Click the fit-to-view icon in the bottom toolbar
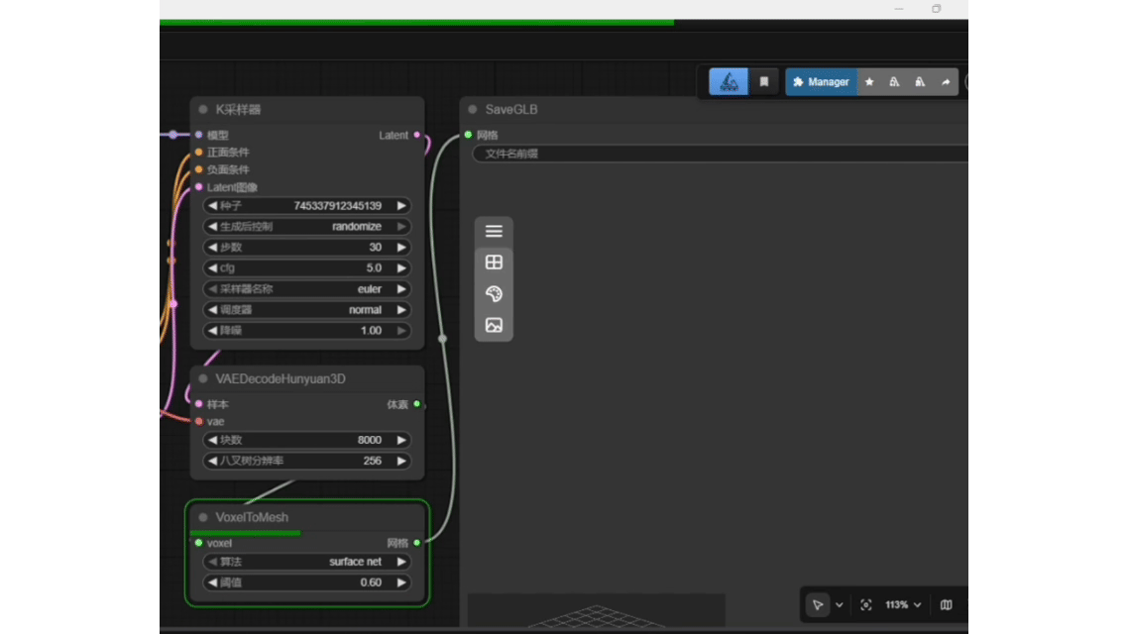Image resolution: width=1128 pixels, height=634 pixels. coord(866,604)
